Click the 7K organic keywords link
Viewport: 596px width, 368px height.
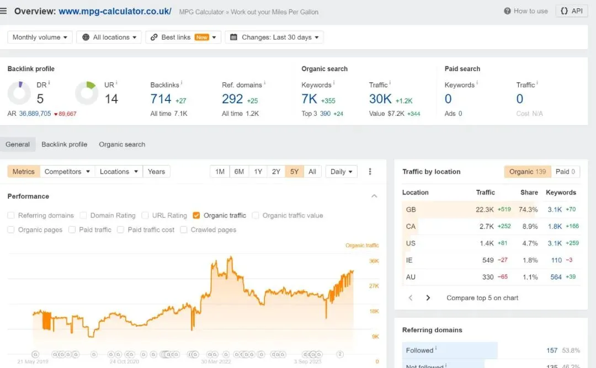[309, 99]
